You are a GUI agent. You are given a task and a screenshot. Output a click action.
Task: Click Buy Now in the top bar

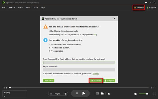139,8
